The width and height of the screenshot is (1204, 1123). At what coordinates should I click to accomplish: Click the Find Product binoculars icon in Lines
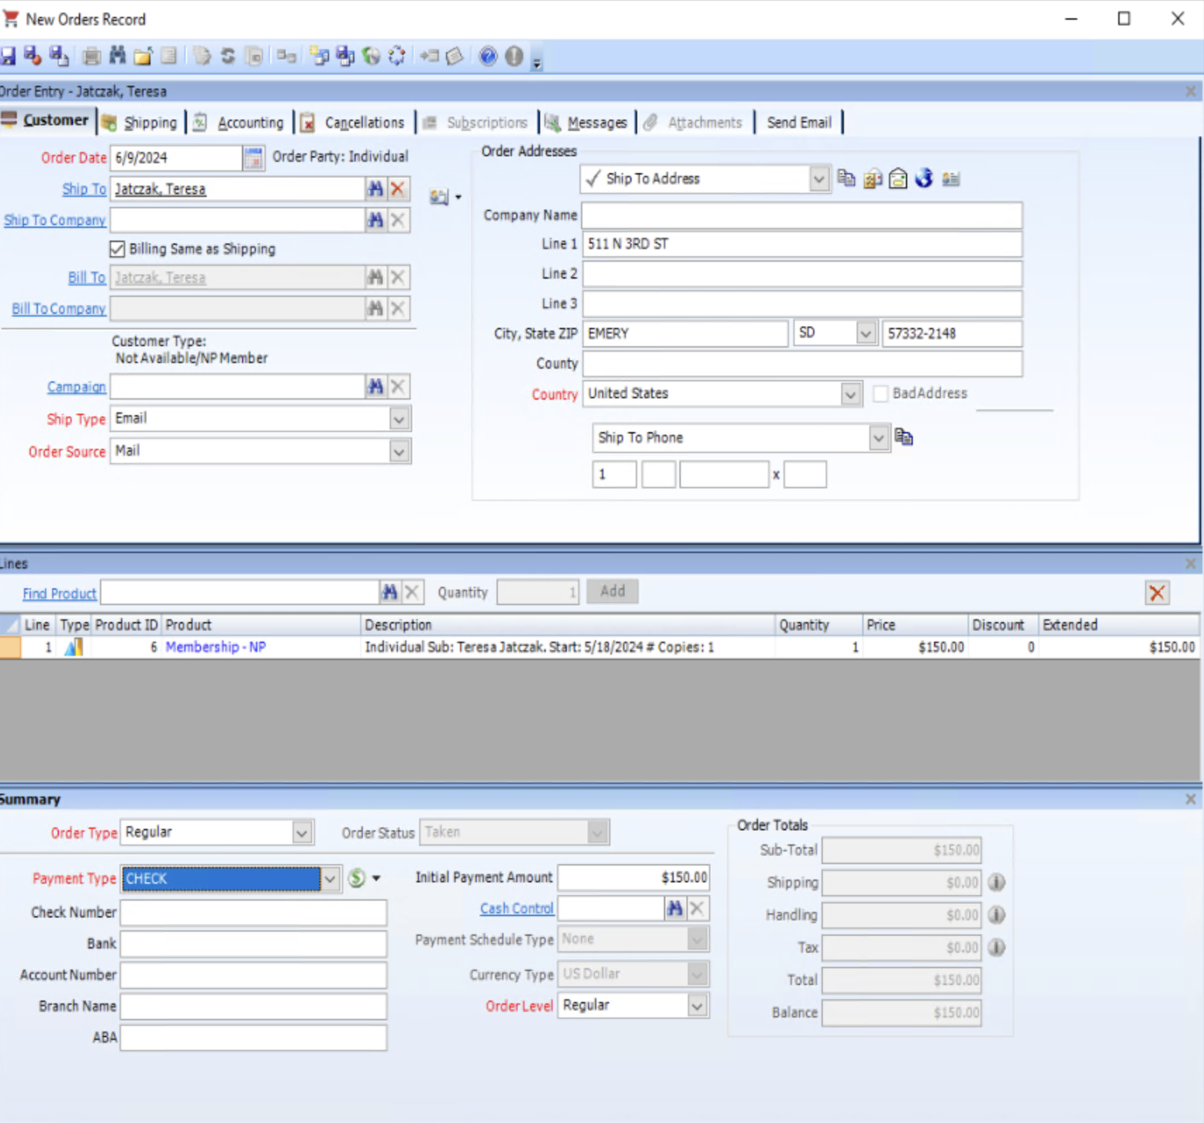(390, 592)
